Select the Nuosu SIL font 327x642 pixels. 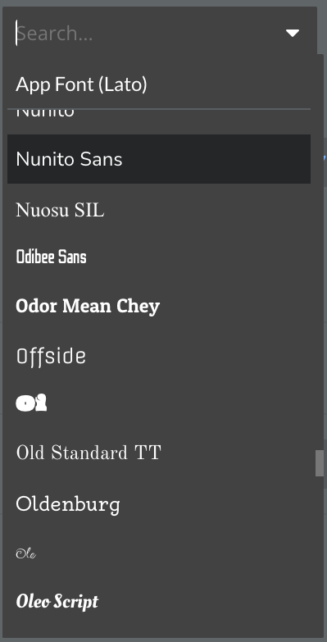[159, 211]
